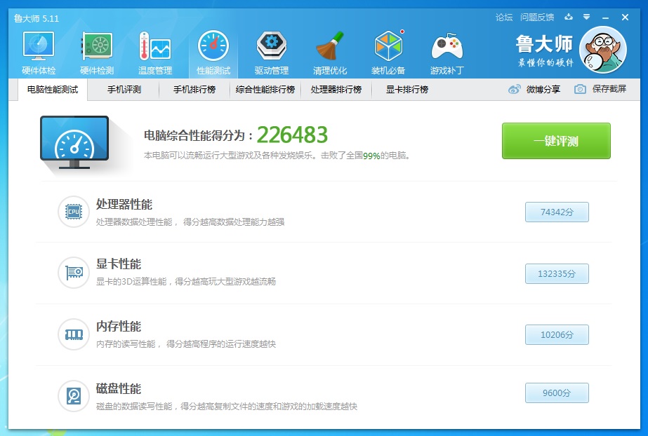Open 清理优化 cleanup broom icon
The image size is (648, 436).
tap(330, 53)
